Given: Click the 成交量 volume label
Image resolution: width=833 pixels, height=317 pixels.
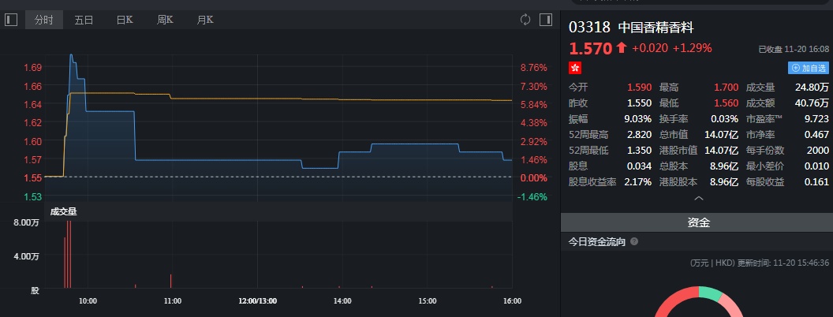Looking at the screenshot, I should click(x=63, y=211).
